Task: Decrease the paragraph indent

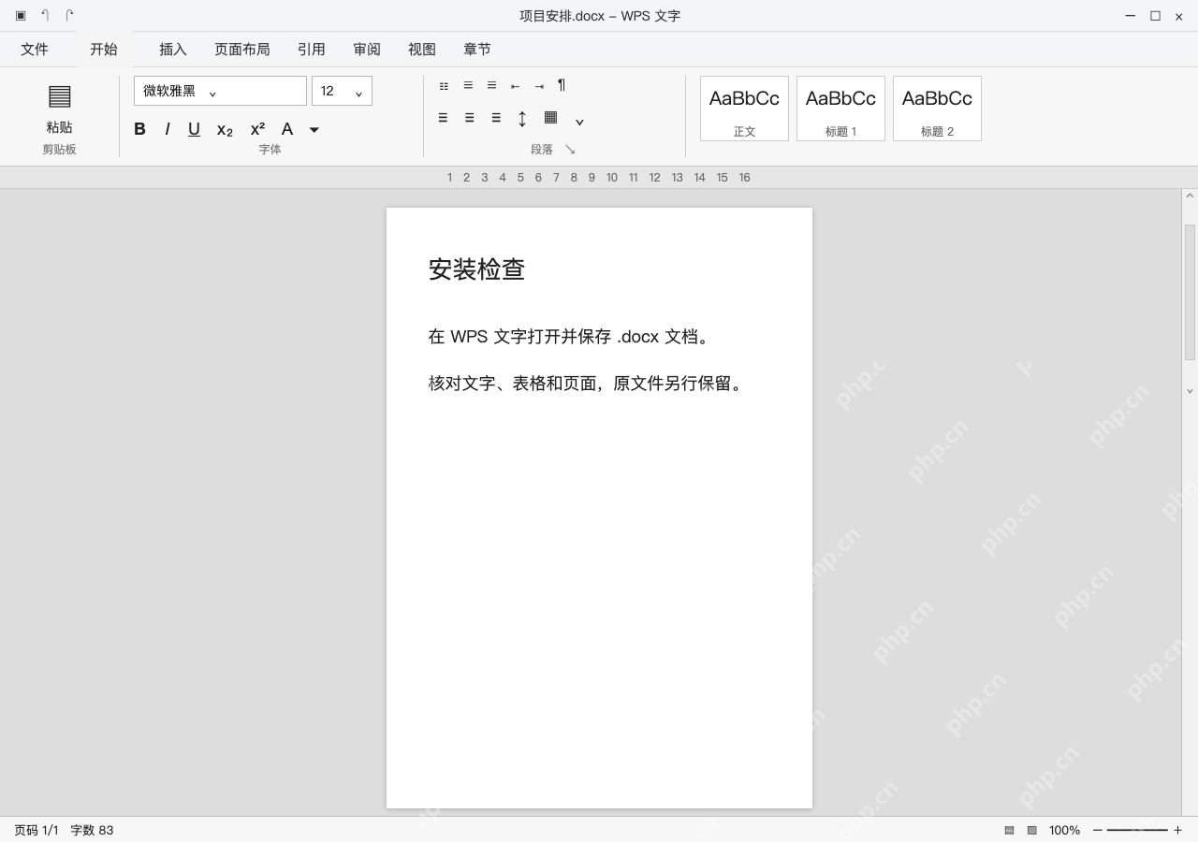Action: 515,86
